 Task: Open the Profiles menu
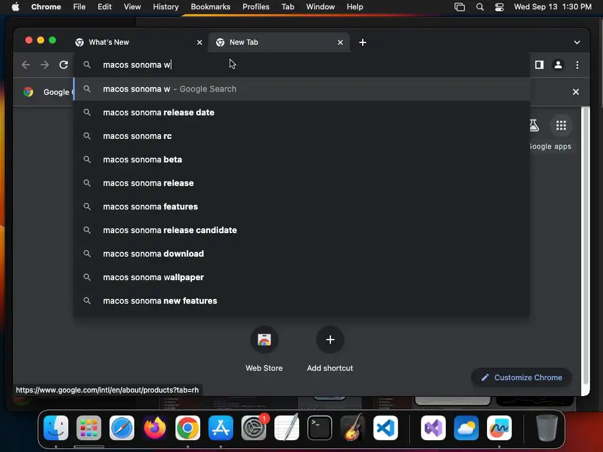click(x=256, y=7)
